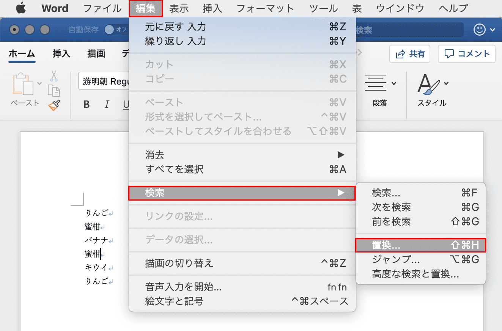Toggle the 自動保存 switch

tap(116, 30)
